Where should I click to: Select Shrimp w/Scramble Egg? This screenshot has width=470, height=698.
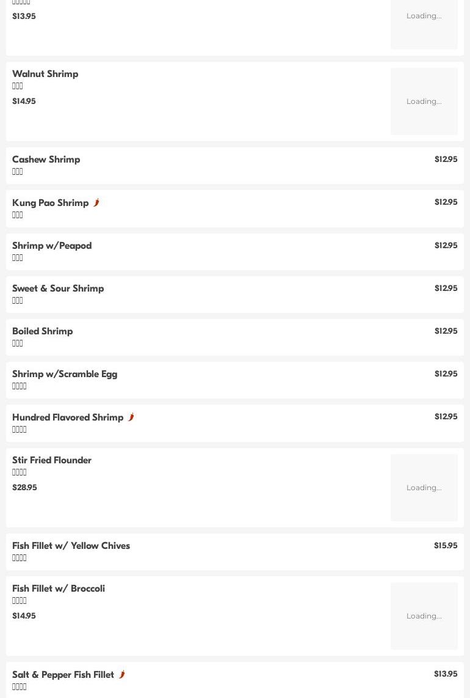65,374
